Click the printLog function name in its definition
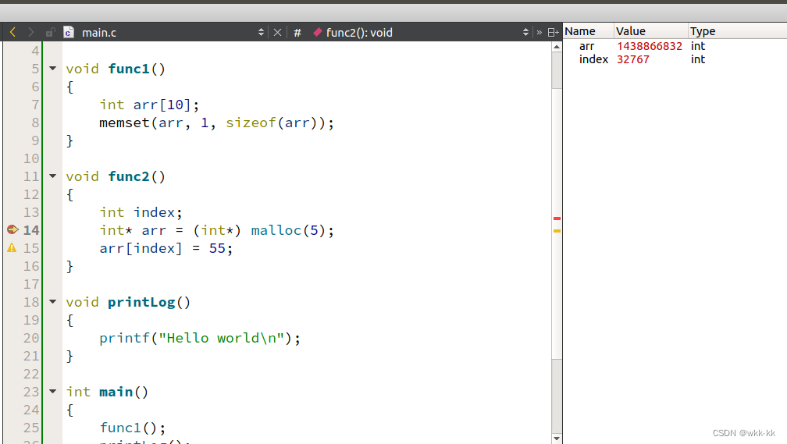787x444 pixels. (x=141, y=302)
